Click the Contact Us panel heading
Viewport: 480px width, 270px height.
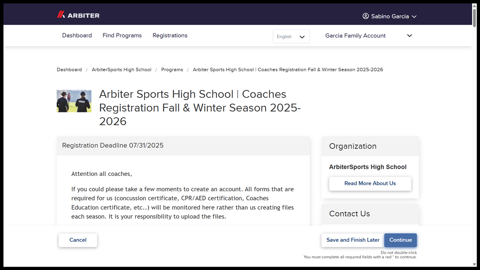[349, 214]
